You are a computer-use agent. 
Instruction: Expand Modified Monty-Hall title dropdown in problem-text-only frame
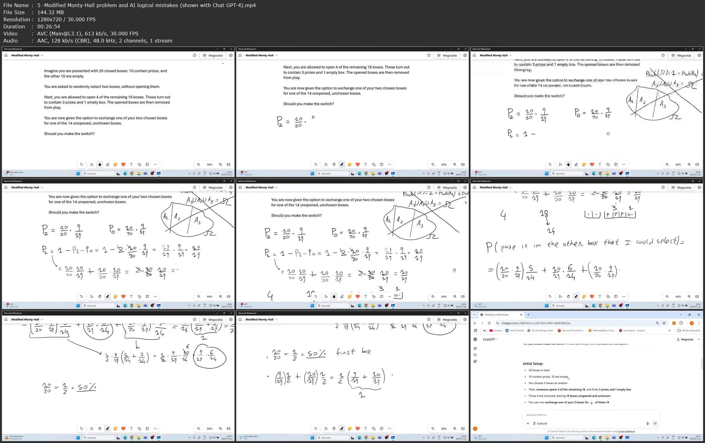click(42, 55)
